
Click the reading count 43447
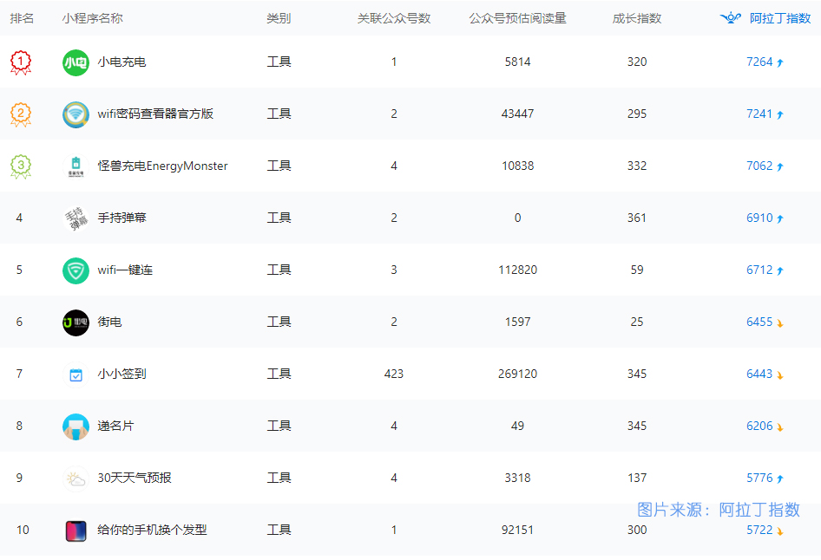517,114
